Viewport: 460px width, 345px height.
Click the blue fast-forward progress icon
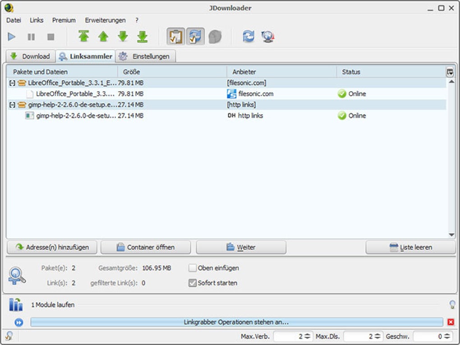[x=19, y=322]
